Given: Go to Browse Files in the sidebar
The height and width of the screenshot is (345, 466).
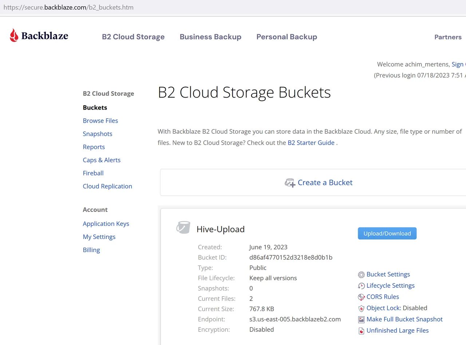Looking at the screenshot, I should point(100,121).
